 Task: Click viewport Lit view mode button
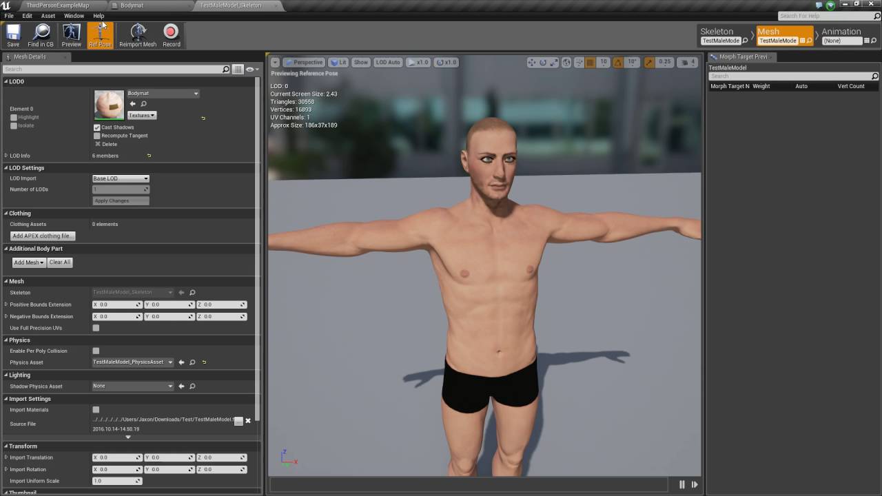pos(338,62)
